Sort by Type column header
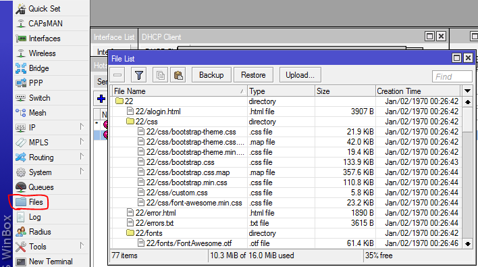This screenshot has width=478, height=267. (x=281, y=91)
